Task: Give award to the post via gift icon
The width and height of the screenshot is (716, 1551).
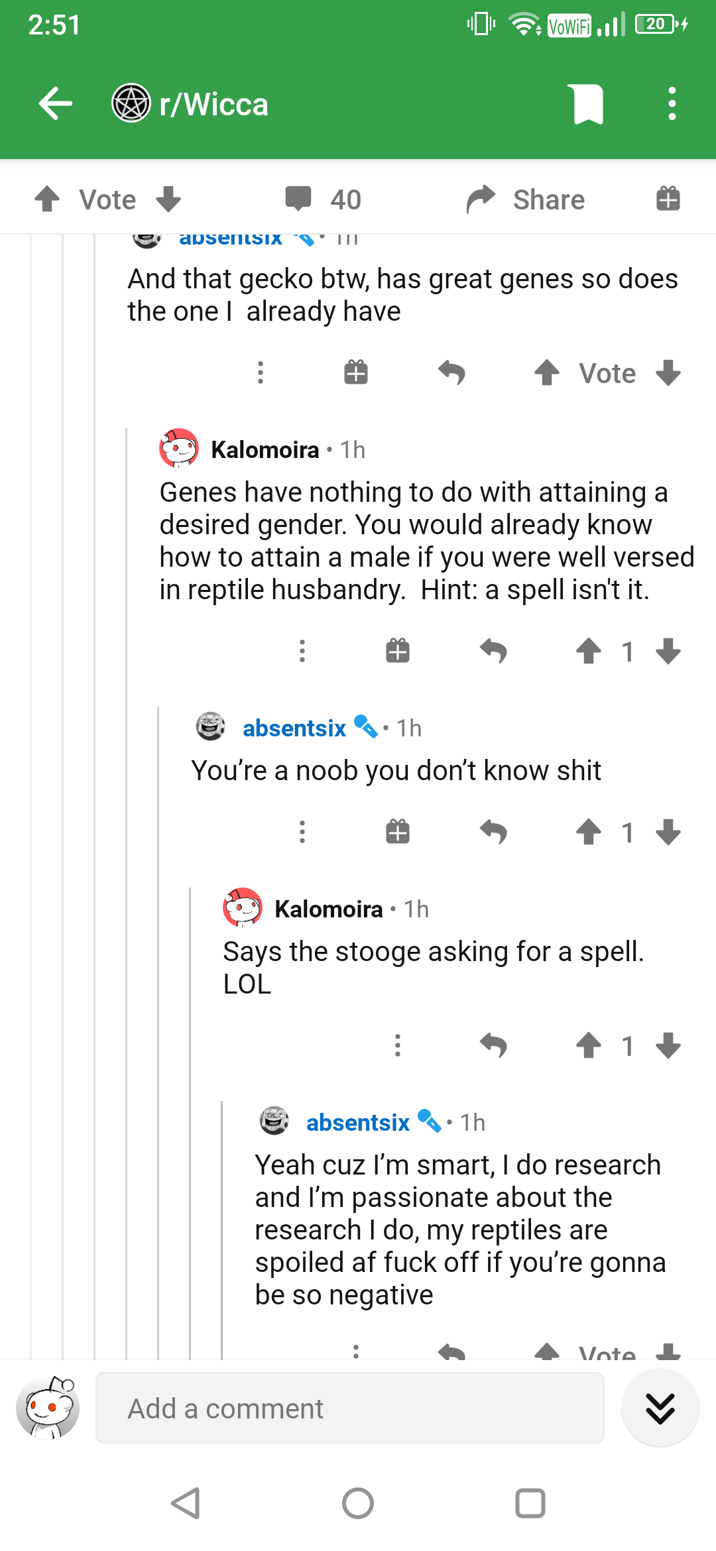Action: click(x=668, y=199)
